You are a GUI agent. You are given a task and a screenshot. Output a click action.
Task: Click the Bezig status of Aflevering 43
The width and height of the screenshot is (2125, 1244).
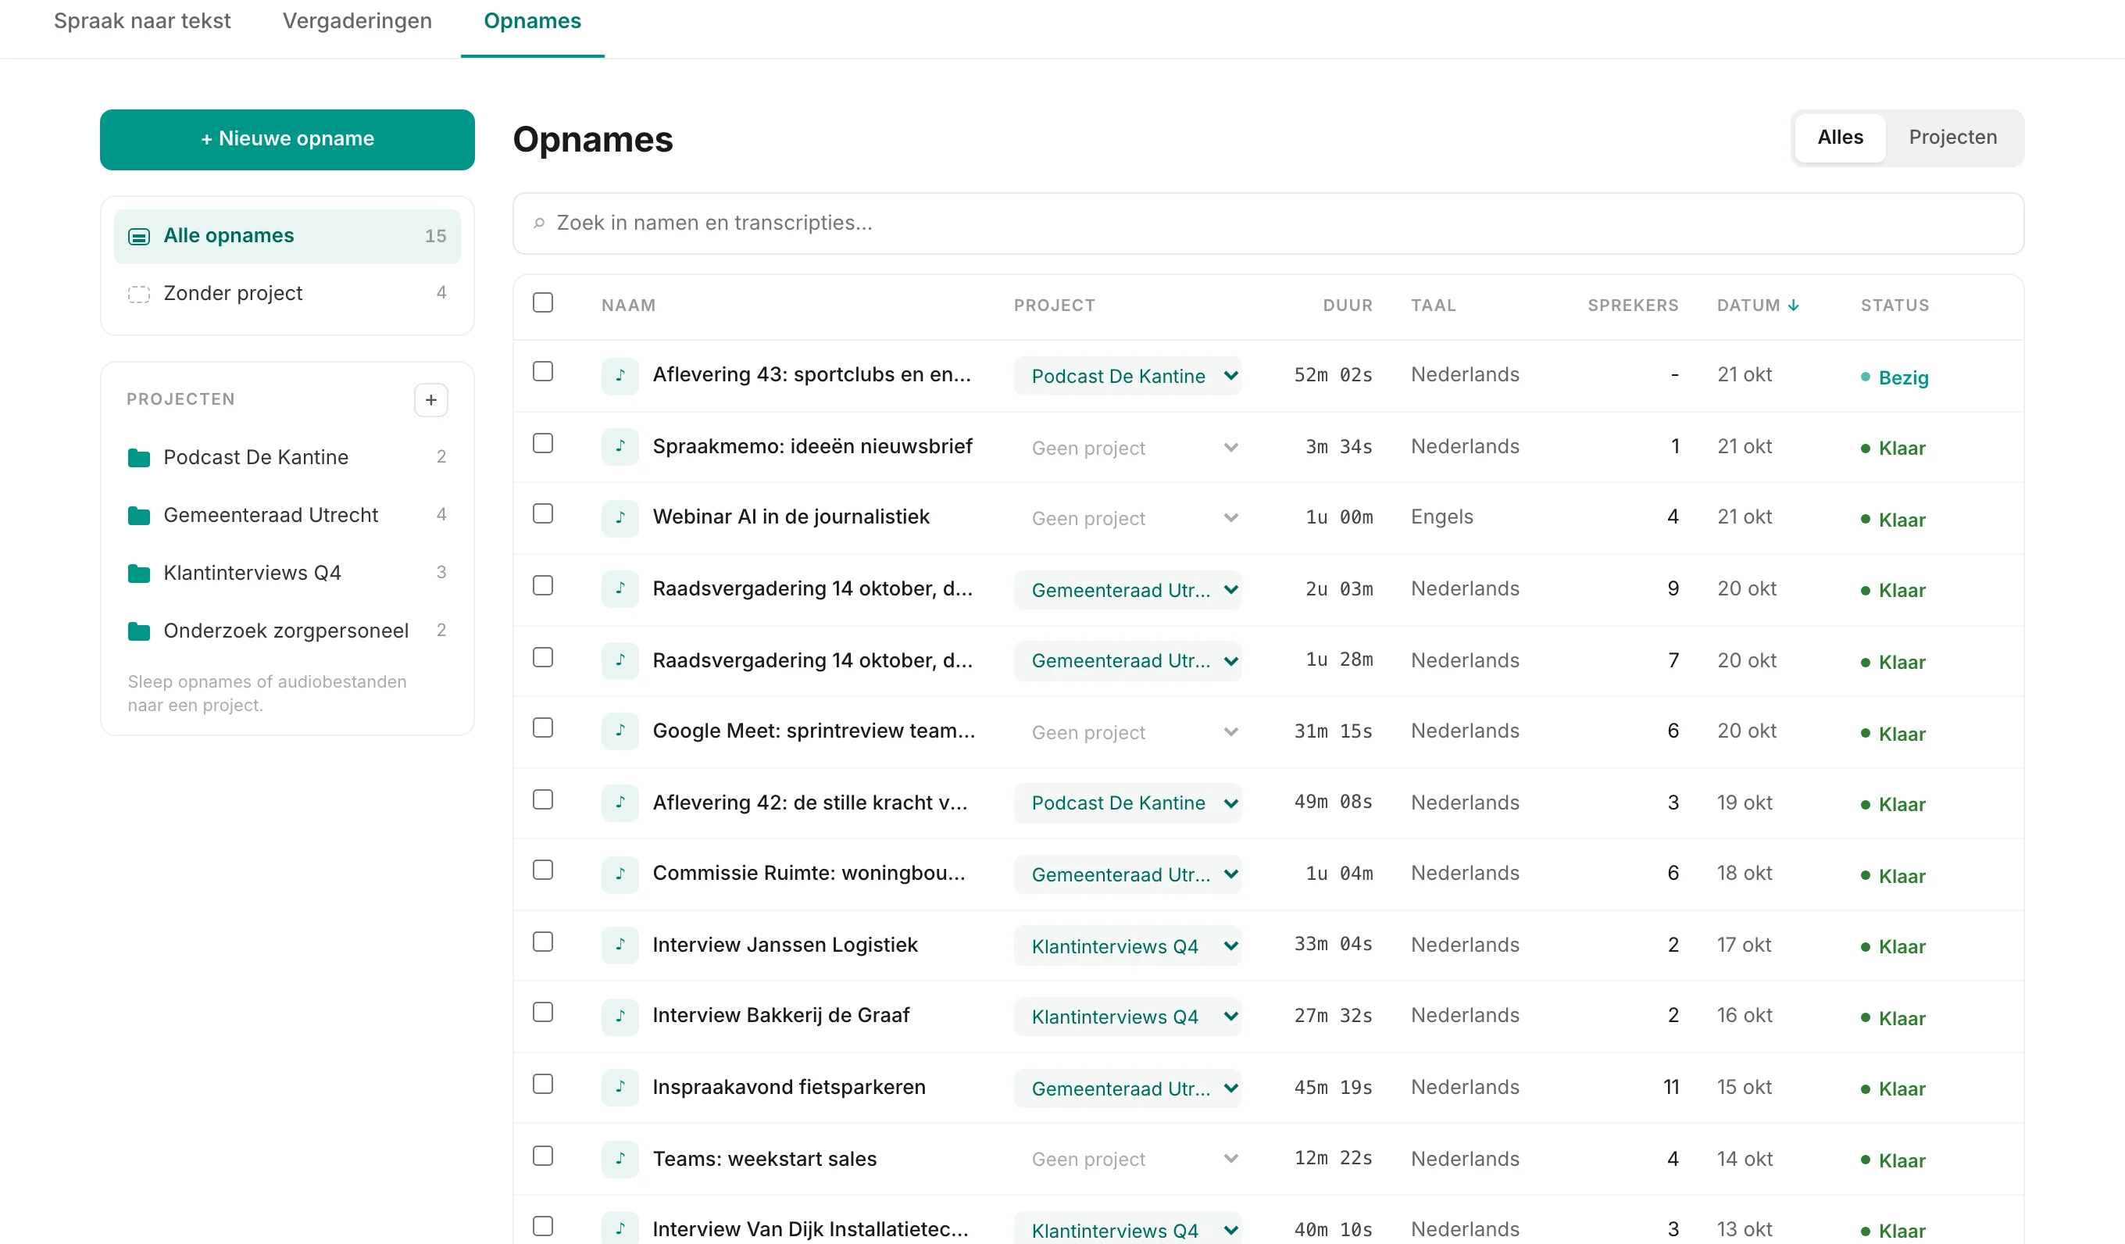pyautogui.click(x=1894, y=378)
